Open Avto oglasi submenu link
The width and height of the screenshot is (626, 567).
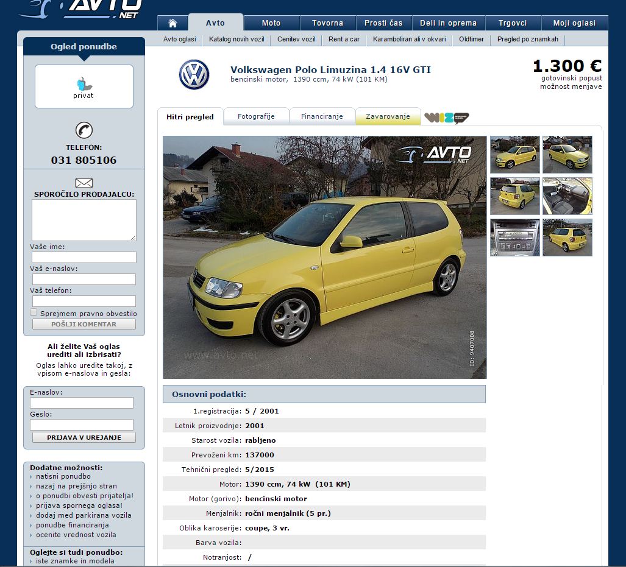click(x=180, y=39)
